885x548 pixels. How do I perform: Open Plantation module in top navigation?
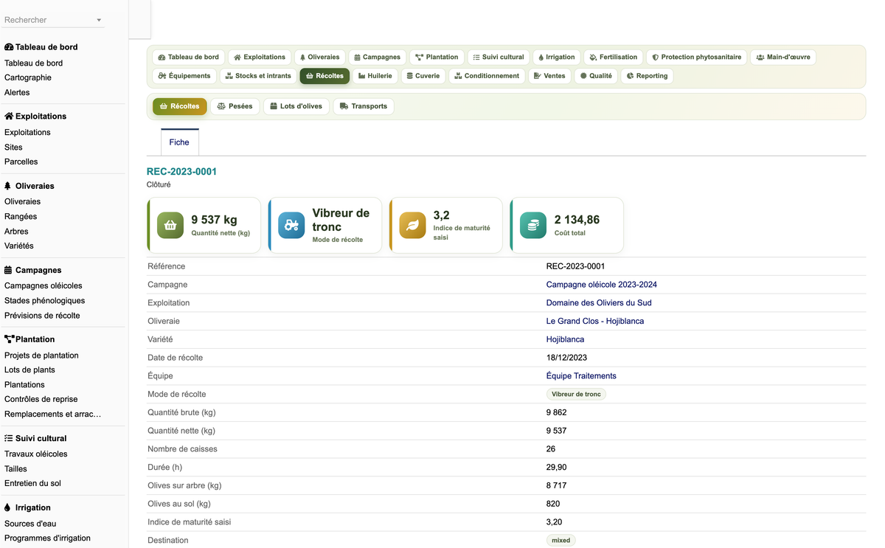[x=437, y=57]
